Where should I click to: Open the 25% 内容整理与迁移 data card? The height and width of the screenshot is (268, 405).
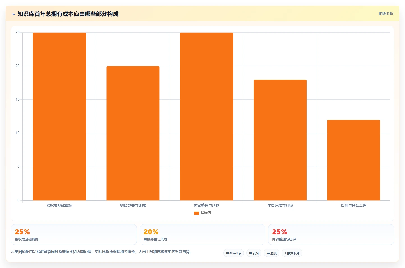331,235
